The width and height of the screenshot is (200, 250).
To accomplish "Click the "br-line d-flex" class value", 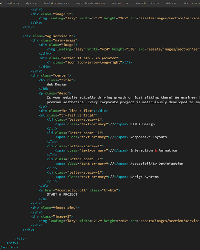I will (77, 111).
